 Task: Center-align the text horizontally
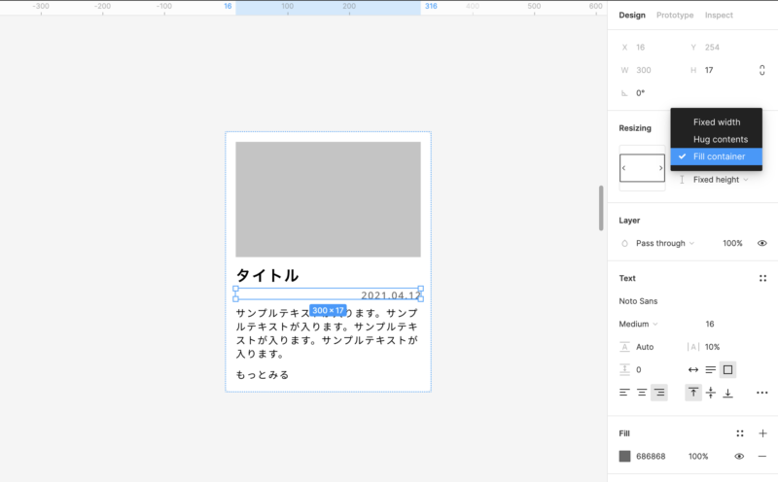(642, 393)
